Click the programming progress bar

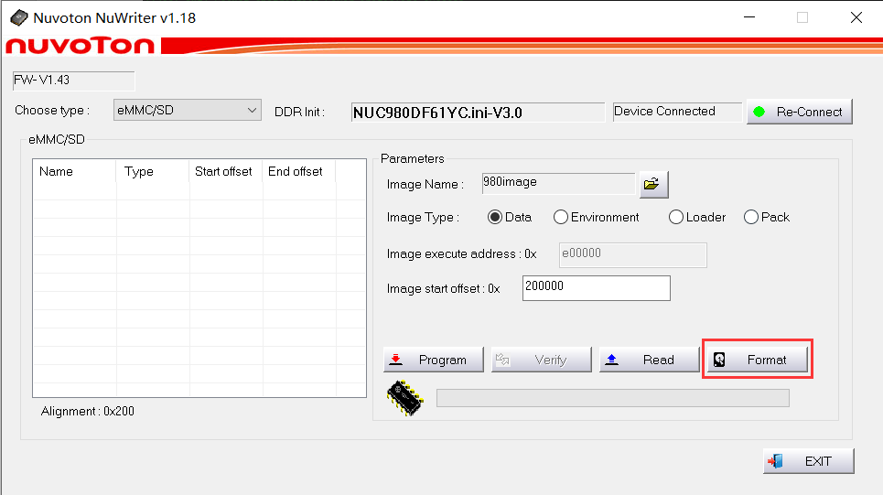[613, 398]
